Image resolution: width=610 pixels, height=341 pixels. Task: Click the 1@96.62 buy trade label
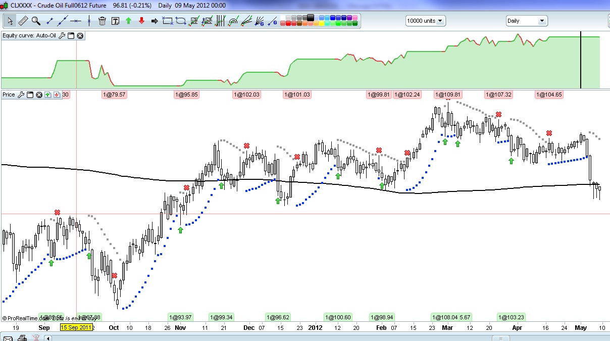tap(278, 317)
